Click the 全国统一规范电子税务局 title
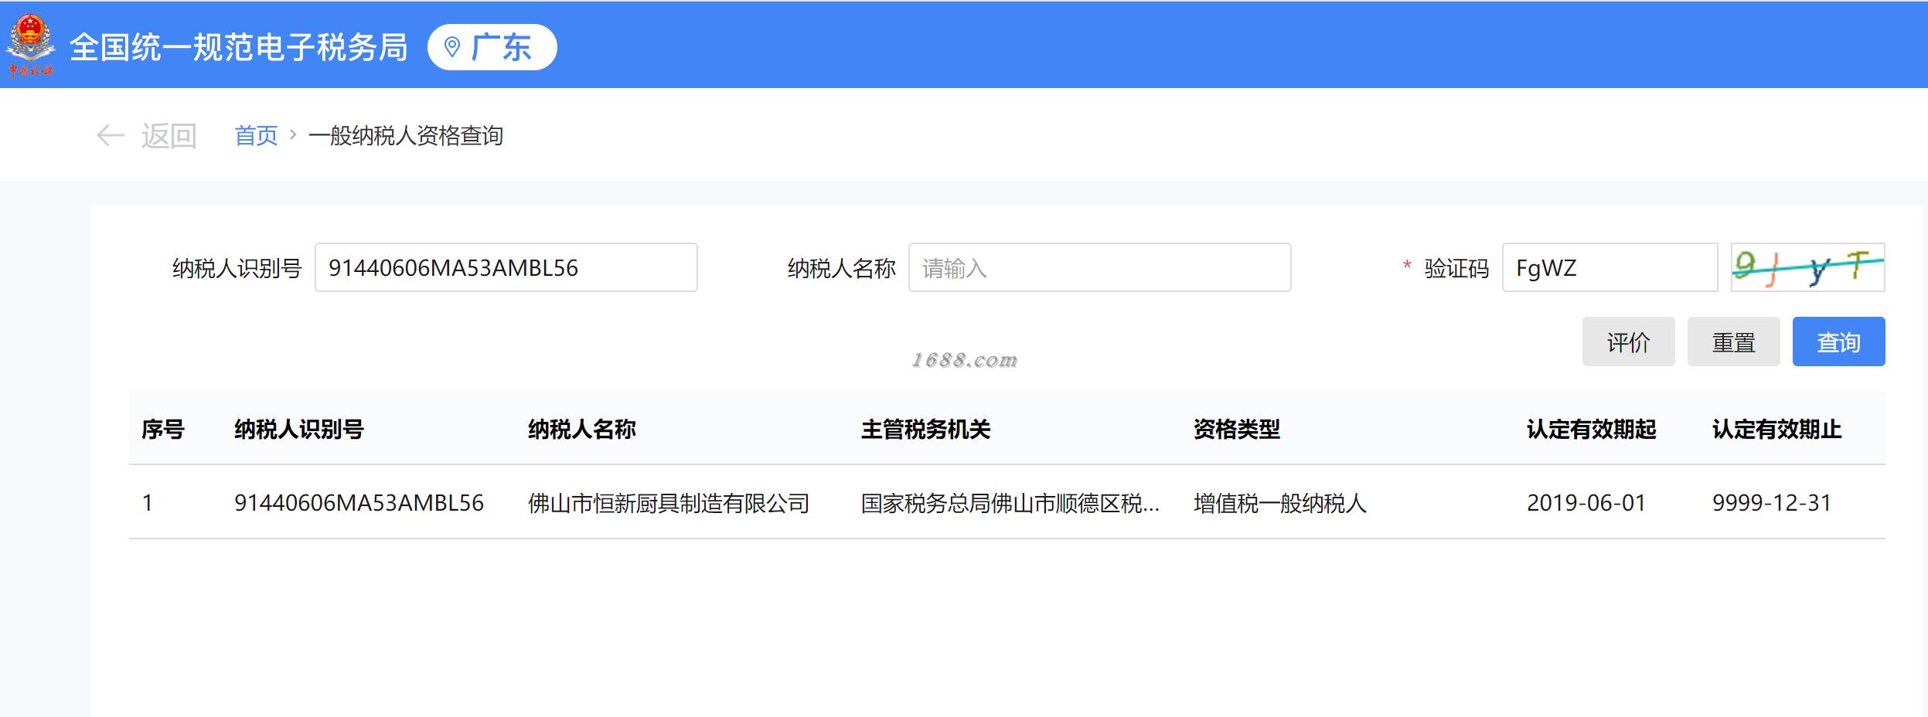 [x=239, y=47]
